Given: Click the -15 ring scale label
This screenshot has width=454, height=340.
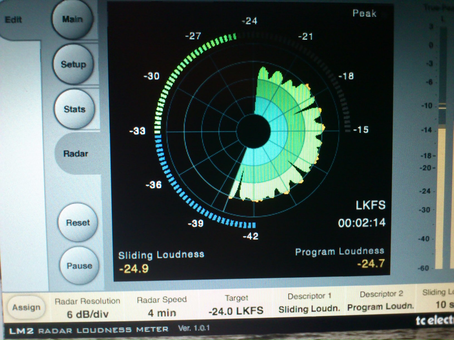Looking at the screenshot, I should (x=361, y=129).
